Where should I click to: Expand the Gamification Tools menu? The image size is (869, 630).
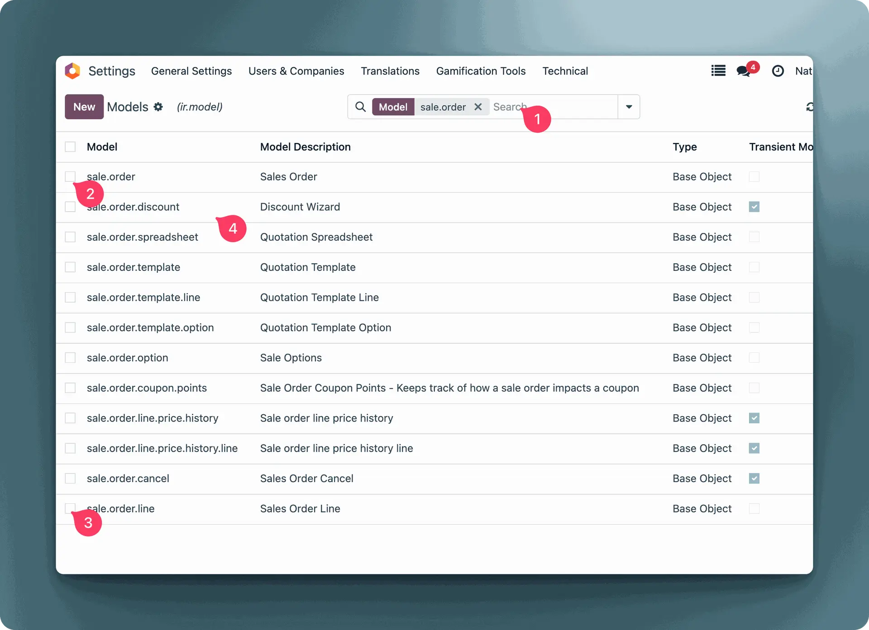point(481,71)
